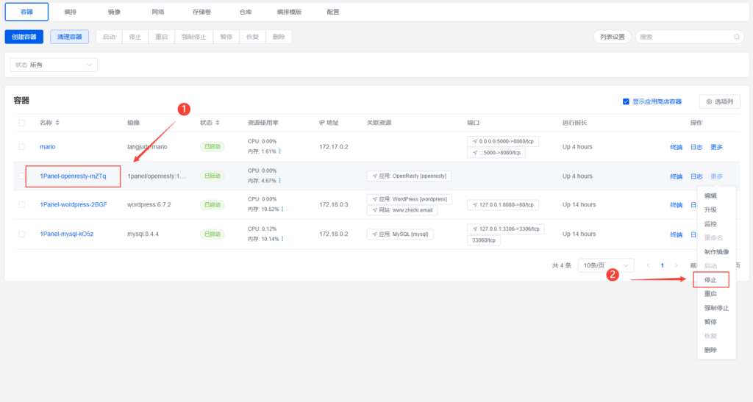Click the gear icon beside 选项列

tap(709, 101)
